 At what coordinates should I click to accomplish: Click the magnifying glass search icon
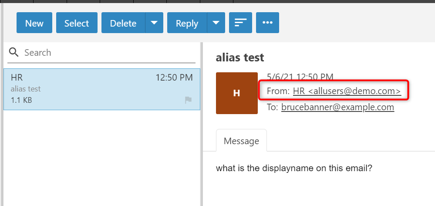14,53
